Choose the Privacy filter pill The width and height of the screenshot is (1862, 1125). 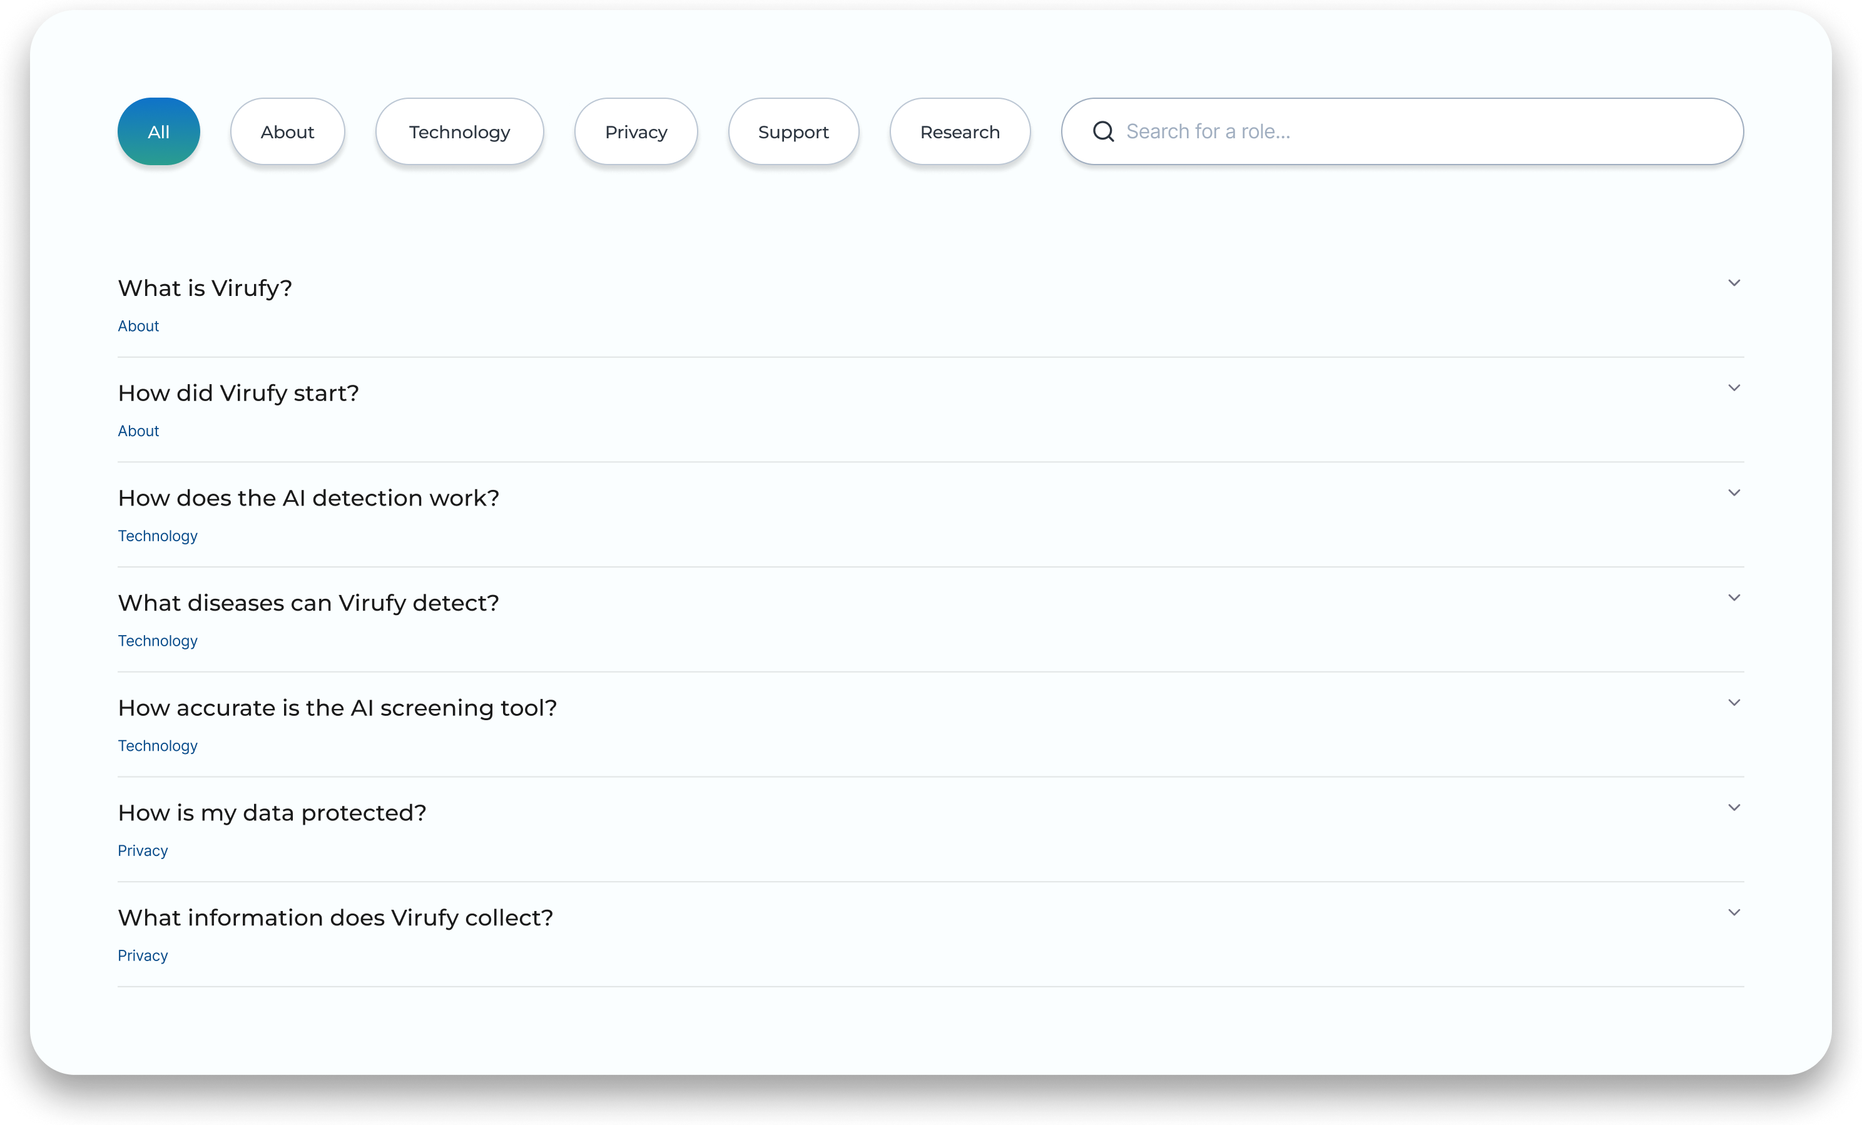[x=636, y=131]
